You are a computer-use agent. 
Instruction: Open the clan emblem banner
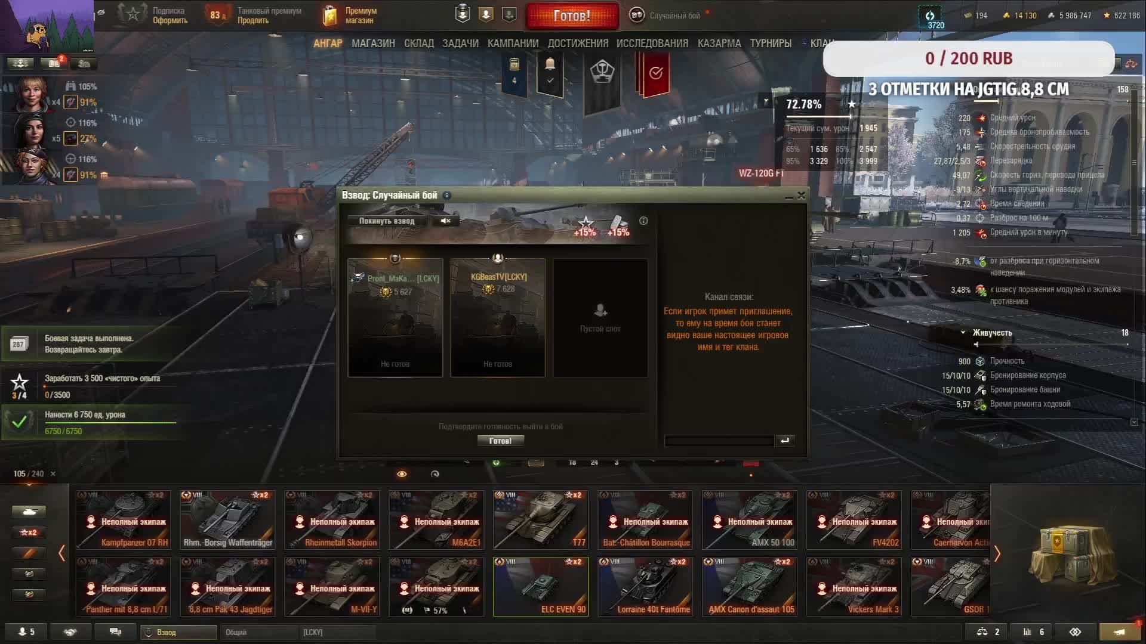point(602,73)
